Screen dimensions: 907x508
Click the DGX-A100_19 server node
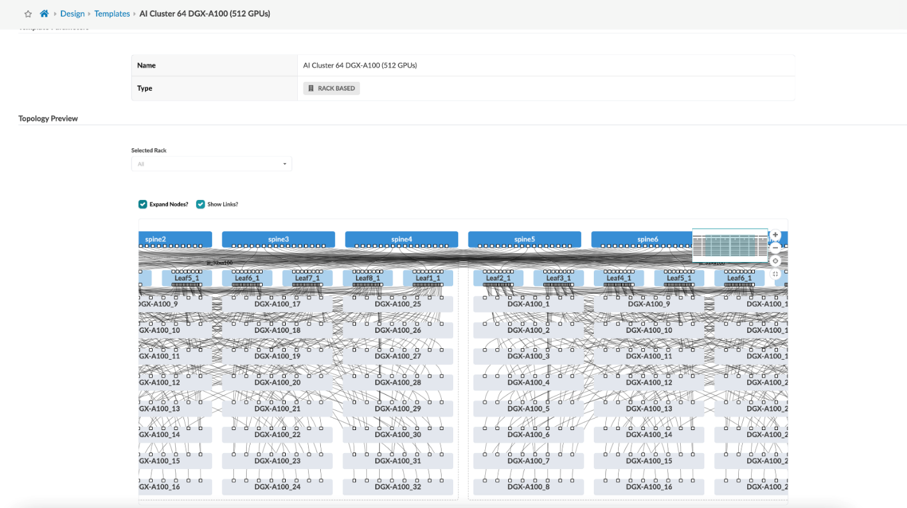pos(277,357)
